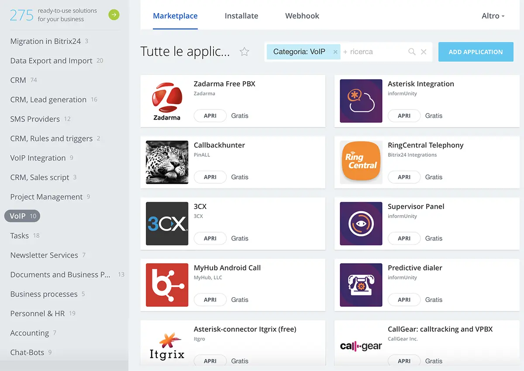Open the Zadarma Free PBX title link
This screenshot has width=524, height=371.
[224, 84]
